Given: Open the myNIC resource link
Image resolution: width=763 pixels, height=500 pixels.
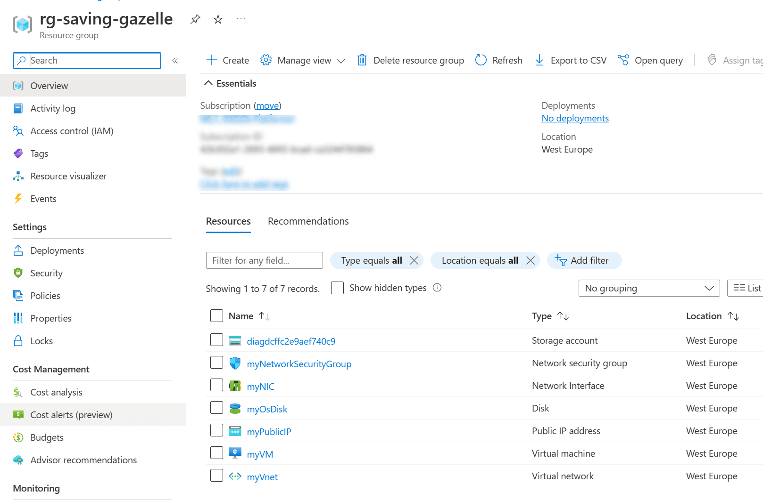Looking at the screenshot, I should click(x=260, y=387).
